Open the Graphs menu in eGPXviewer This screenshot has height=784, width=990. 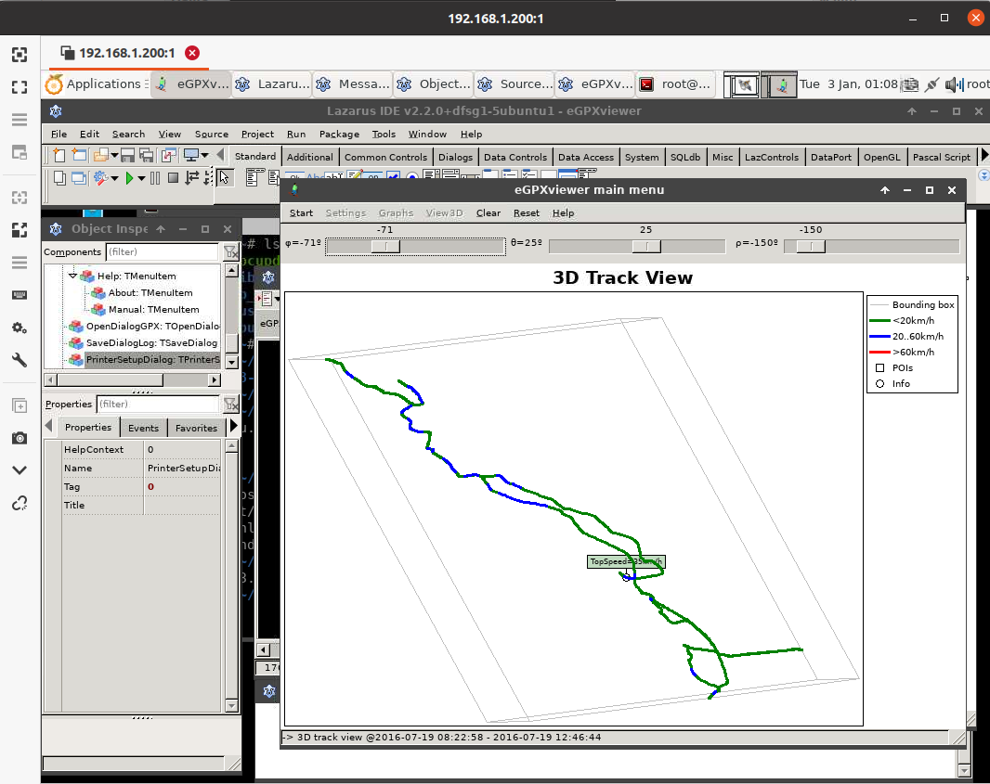[396, 212]
